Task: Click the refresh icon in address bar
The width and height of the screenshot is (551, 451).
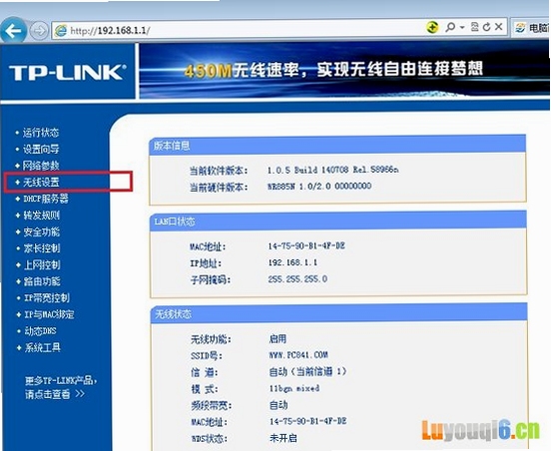Action: (x=486, y=27)
